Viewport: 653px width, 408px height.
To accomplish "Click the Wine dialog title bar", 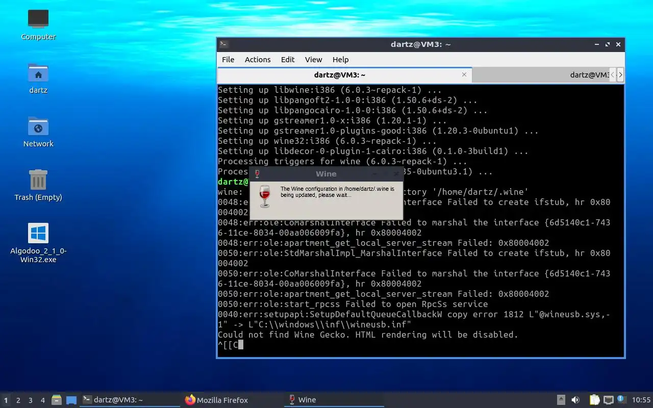I will click(x=326, y=174).
